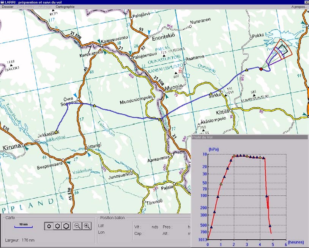The height and width of the screenshot is (248, 309).
Task: Click the Affichage menu item
Action: (45, 7)
